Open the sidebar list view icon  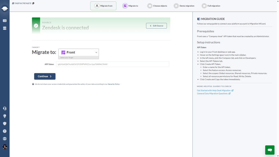[5, 21]
